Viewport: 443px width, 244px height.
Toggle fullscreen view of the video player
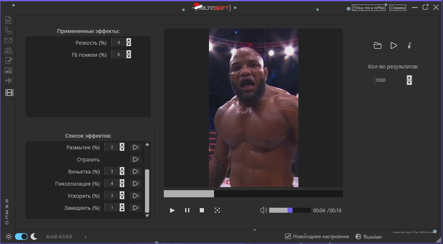[x=217, y=210]
